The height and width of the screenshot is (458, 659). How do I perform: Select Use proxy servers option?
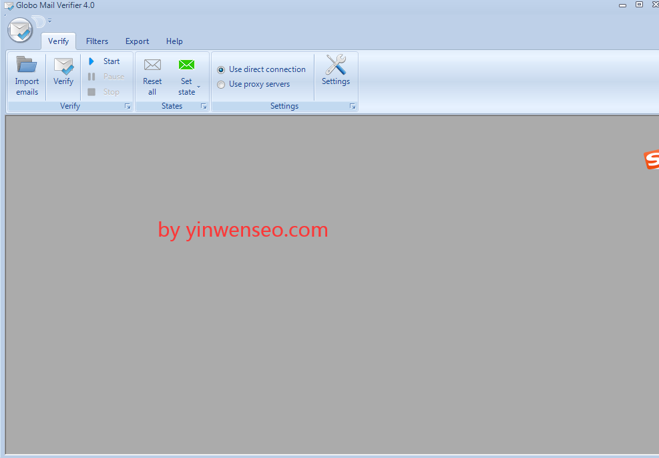coord(221,85)
